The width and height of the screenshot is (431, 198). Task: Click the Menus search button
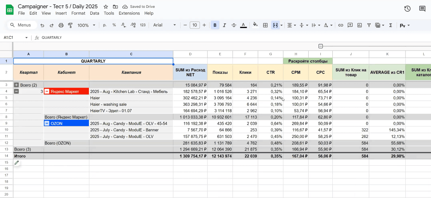[x=20, y=25]
